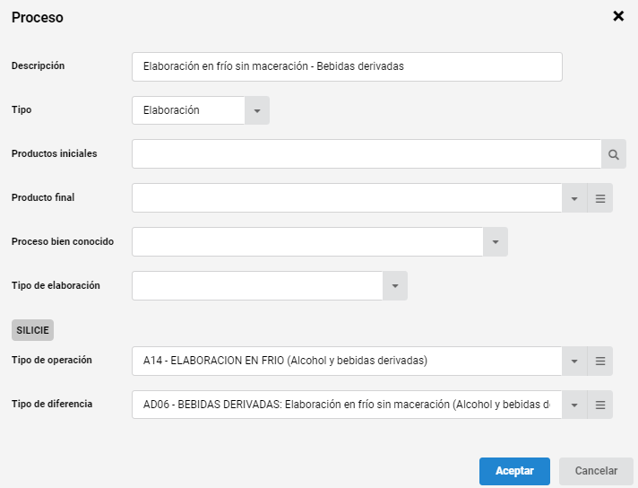
Task: Click the Tipo de elaboración field
Action: [257, 286]
